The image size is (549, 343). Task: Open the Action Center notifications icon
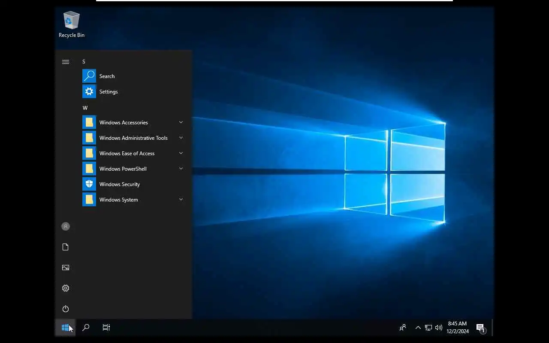click(481, 328)
